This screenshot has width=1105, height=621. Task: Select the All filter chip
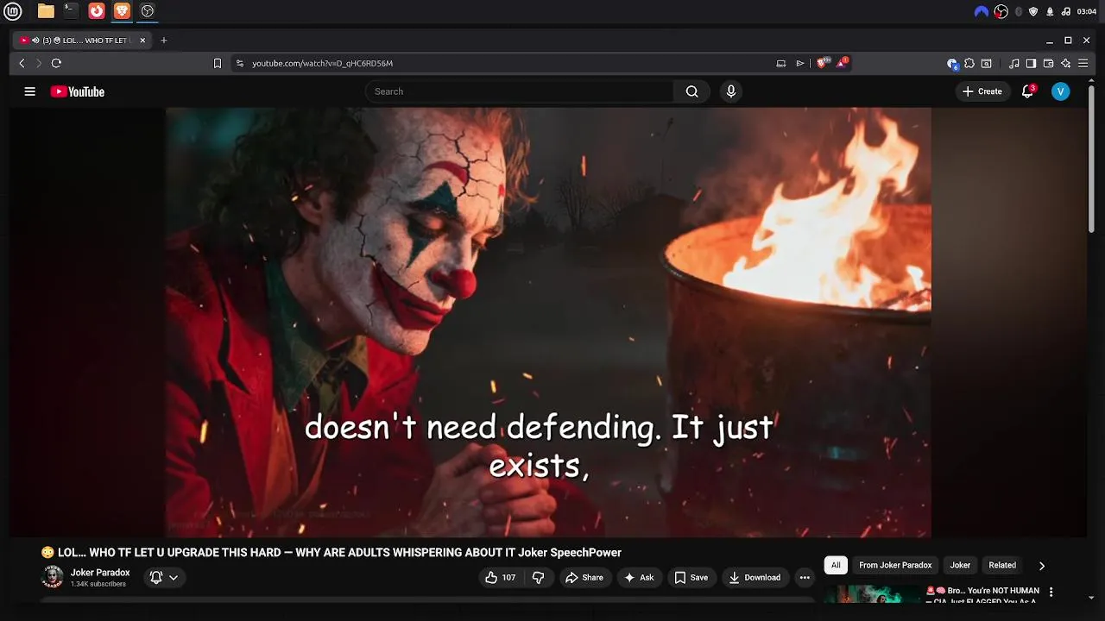point(836,565)
